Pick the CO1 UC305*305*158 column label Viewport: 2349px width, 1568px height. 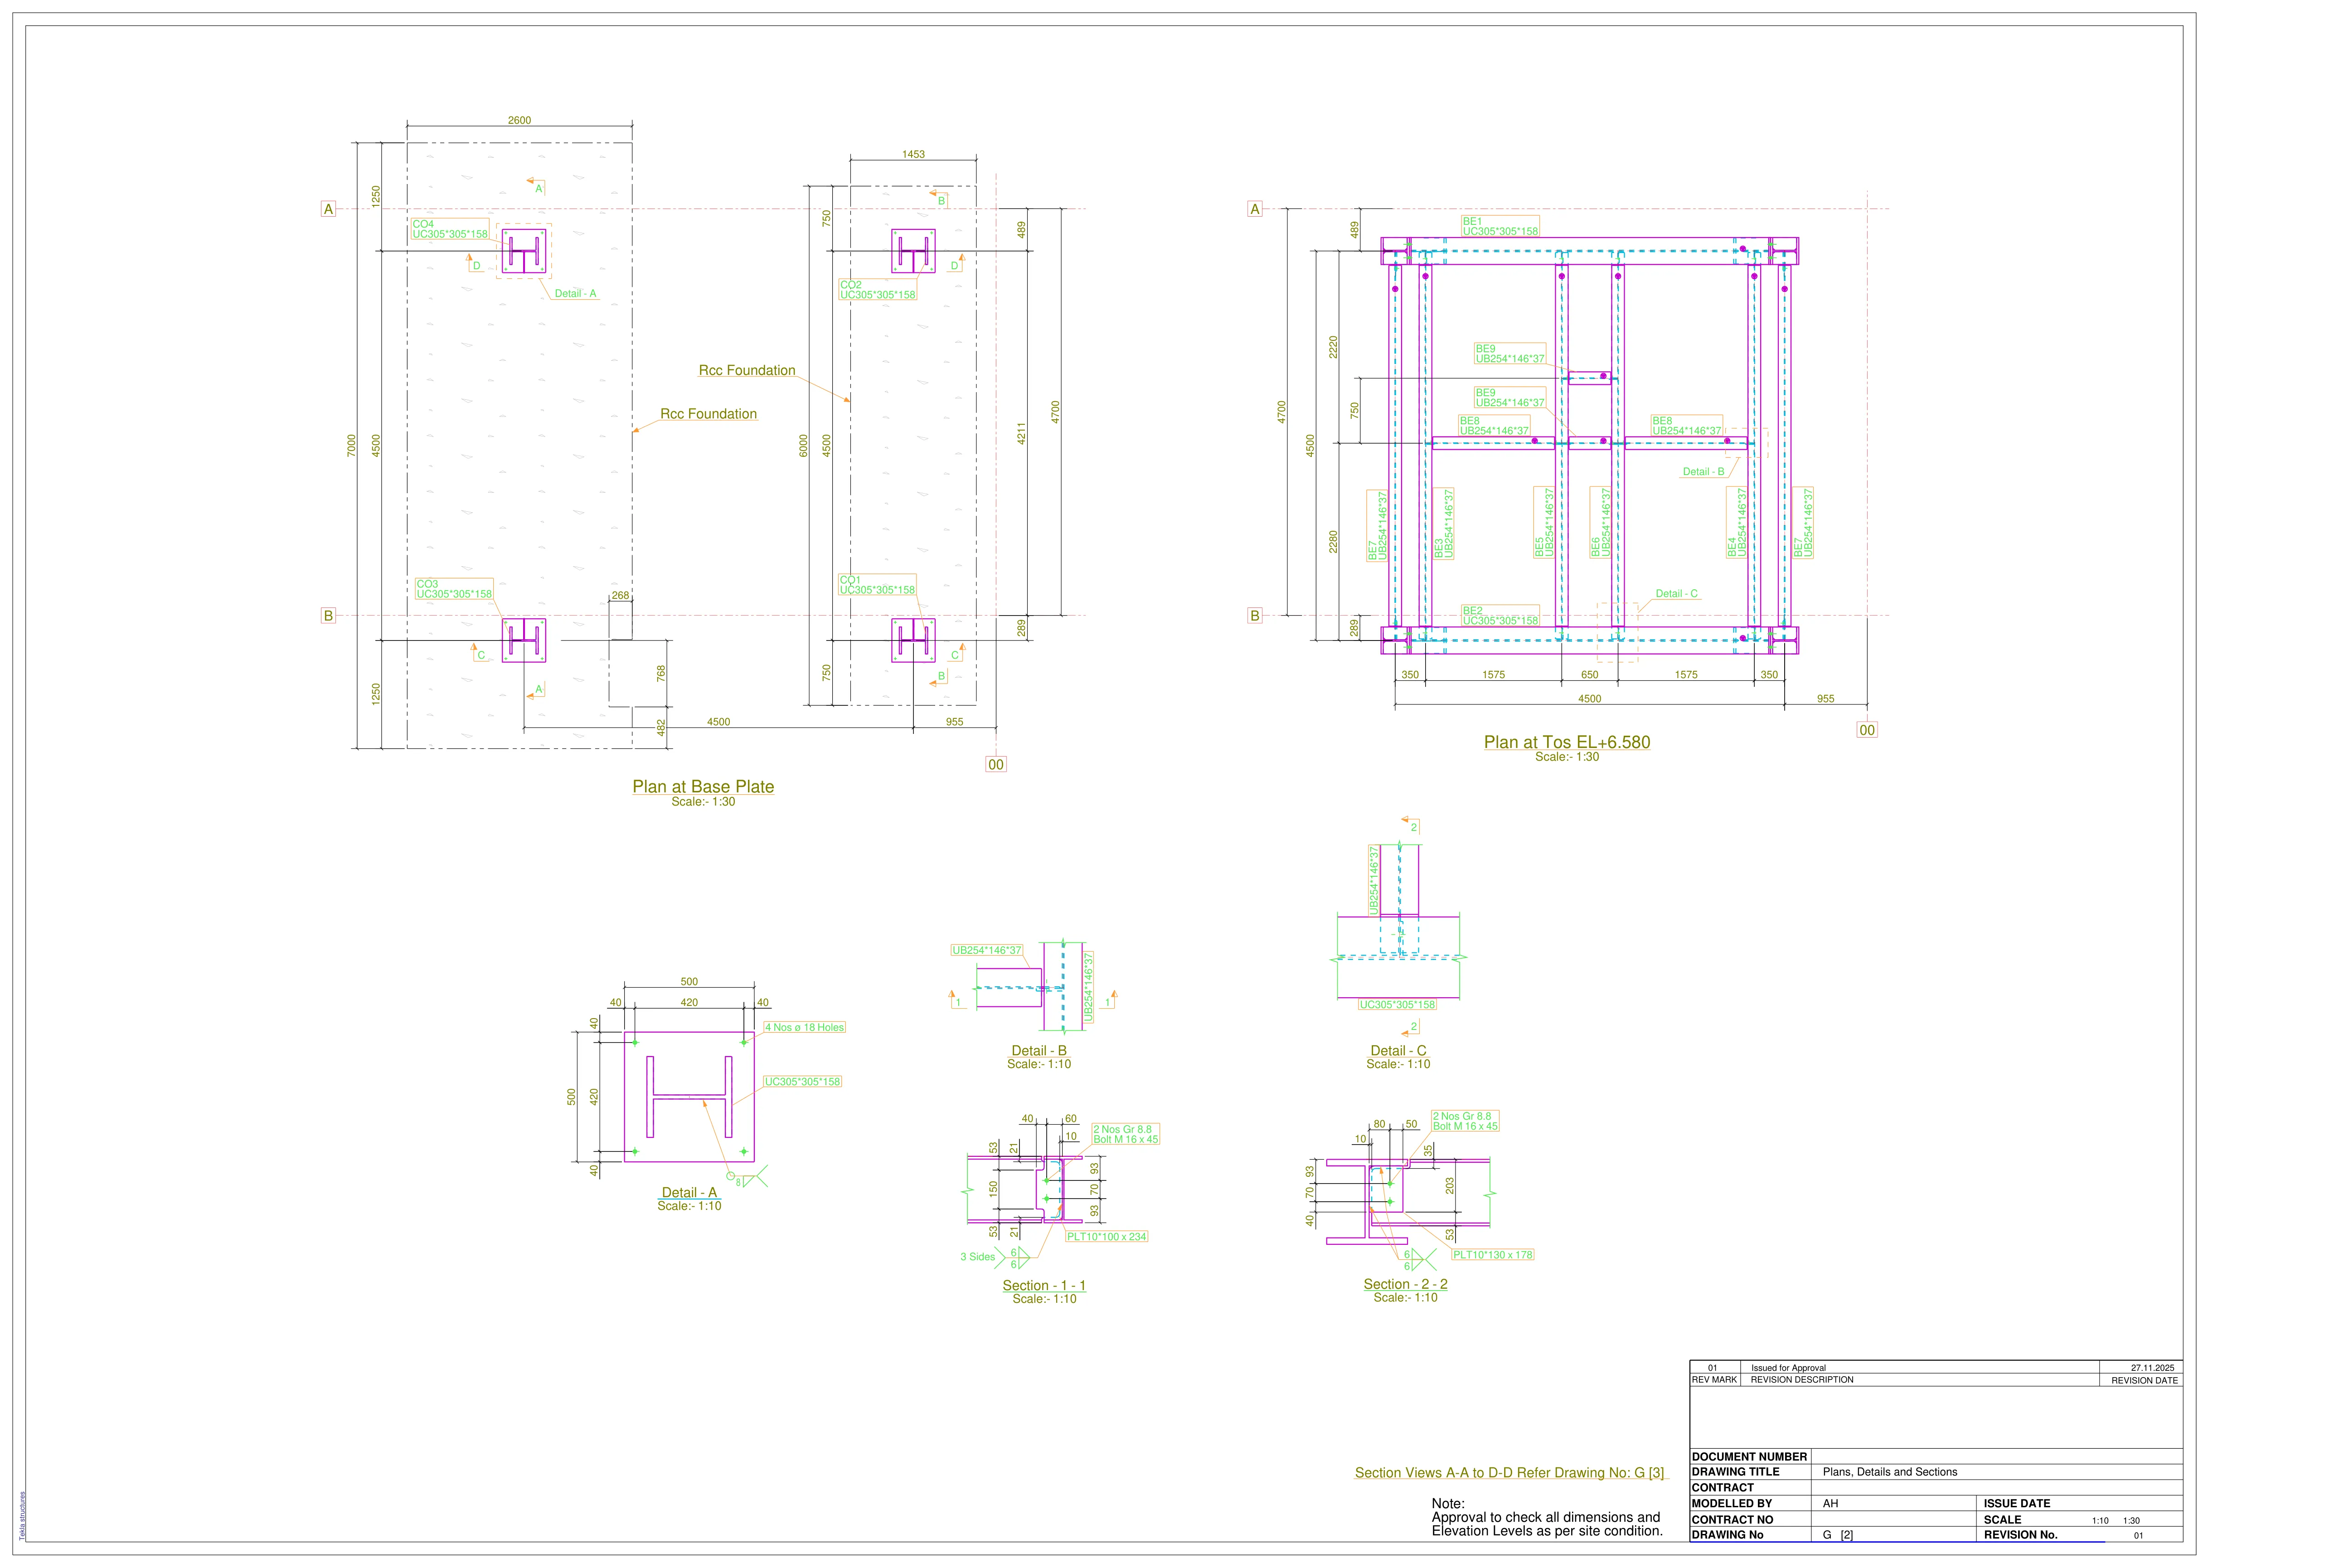click(877, 585)
